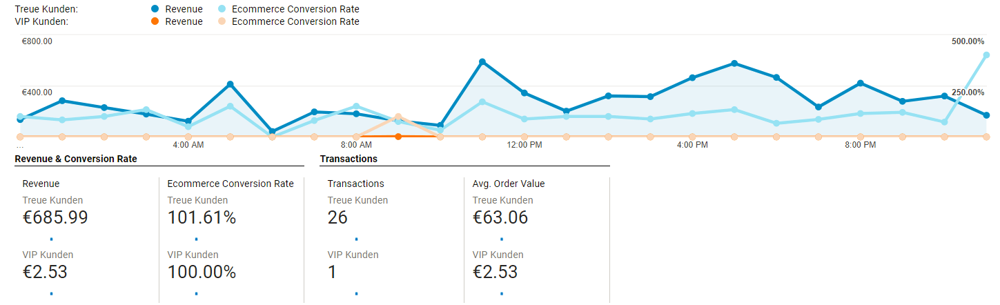Click the Treue Kunden Avg. Order Value €63.06
This screenshot has width=1000, height=305.
[x=500, y=217]
